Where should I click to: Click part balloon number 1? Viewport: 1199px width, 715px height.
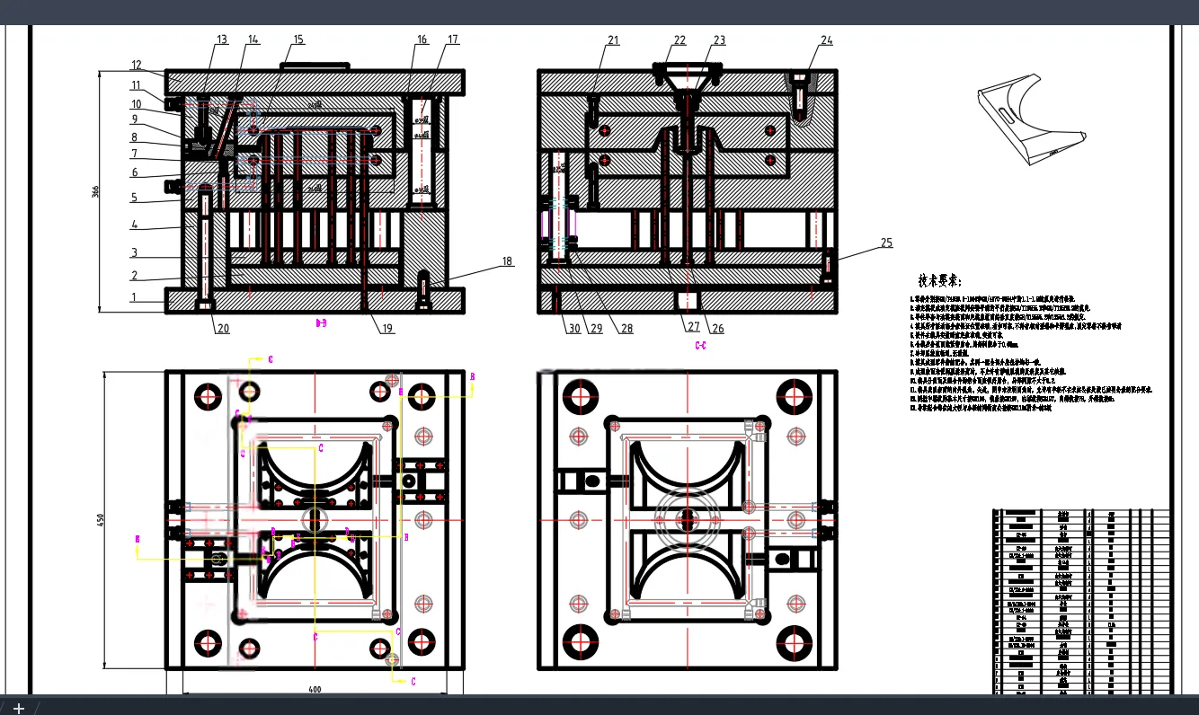pos(134,297)
